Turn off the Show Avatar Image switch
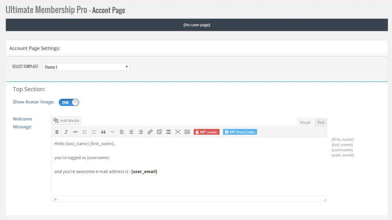 click(69, 102)
